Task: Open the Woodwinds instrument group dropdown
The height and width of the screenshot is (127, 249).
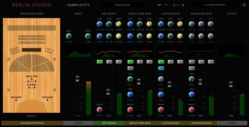Action: point(124,5)
